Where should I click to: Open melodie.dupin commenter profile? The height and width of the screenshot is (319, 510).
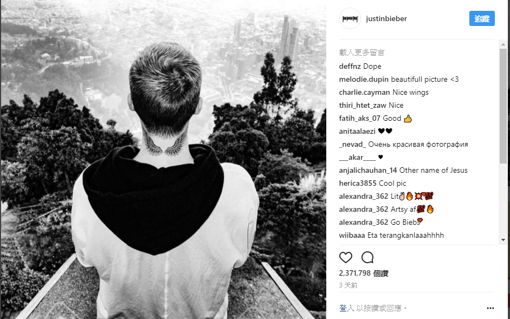tap(364, 79)
